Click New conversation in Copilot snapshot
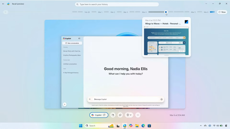230x129 pixels. (x=72, y=43)
